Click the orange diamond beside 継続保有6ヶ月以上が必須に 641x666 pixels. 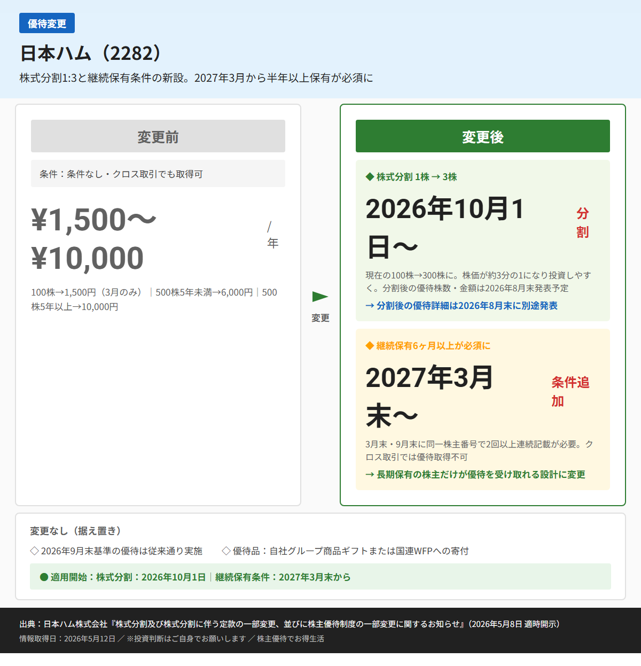click(x=370, y=346)
